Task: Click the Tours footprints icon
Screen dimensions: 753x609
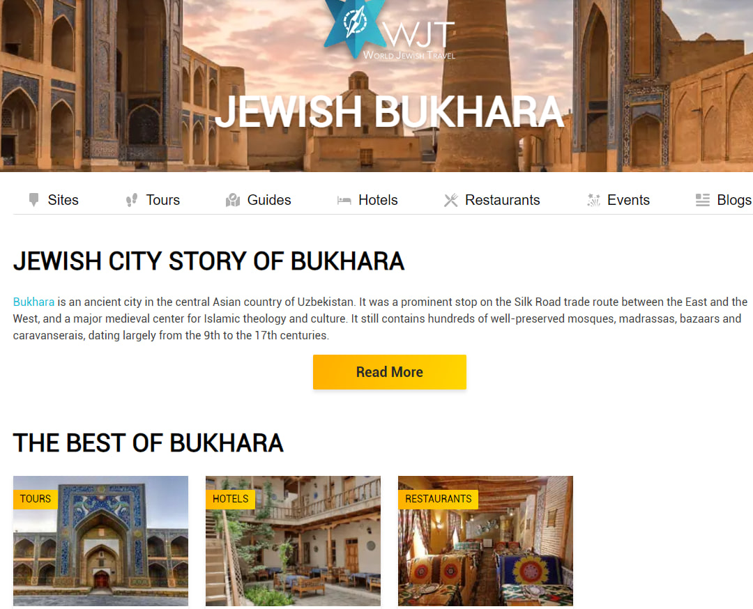Action: pos(131,200)
